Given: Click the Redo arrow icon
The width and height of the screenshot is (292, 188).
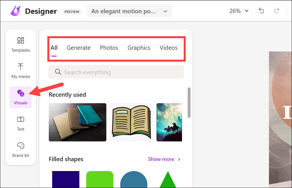Looking at the screenshot, I should 276,11.
